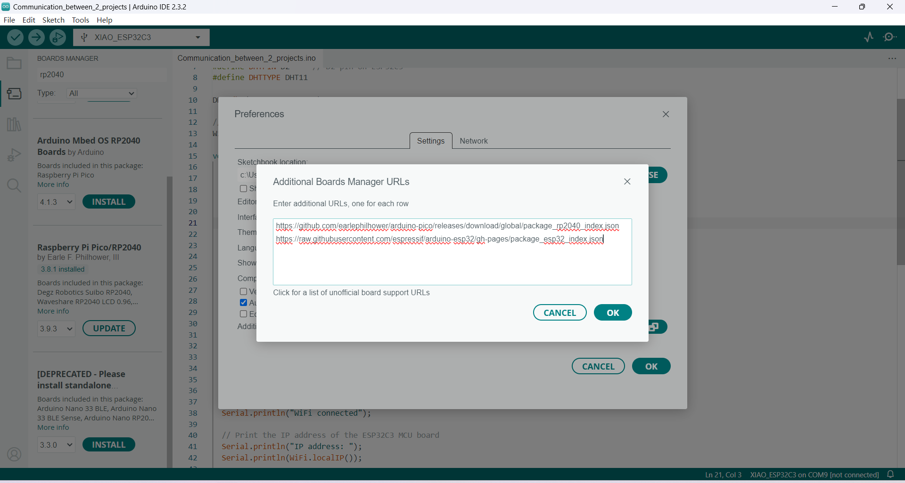Open the Tools menu

[x=81, y=20]
